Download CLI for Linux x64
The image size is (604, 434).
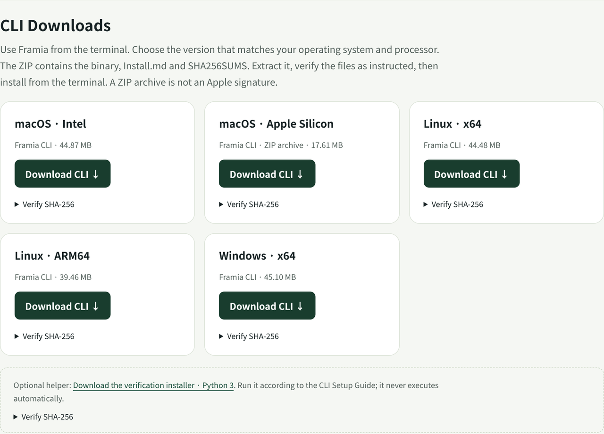pyautogui.click(x=471, y=174)
